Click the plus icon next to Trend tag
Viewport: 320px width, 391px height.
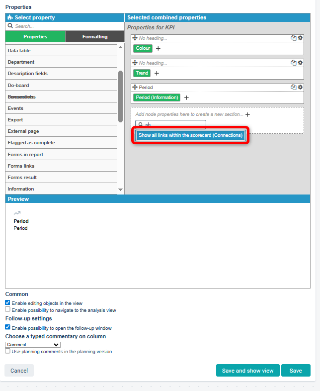157,73
